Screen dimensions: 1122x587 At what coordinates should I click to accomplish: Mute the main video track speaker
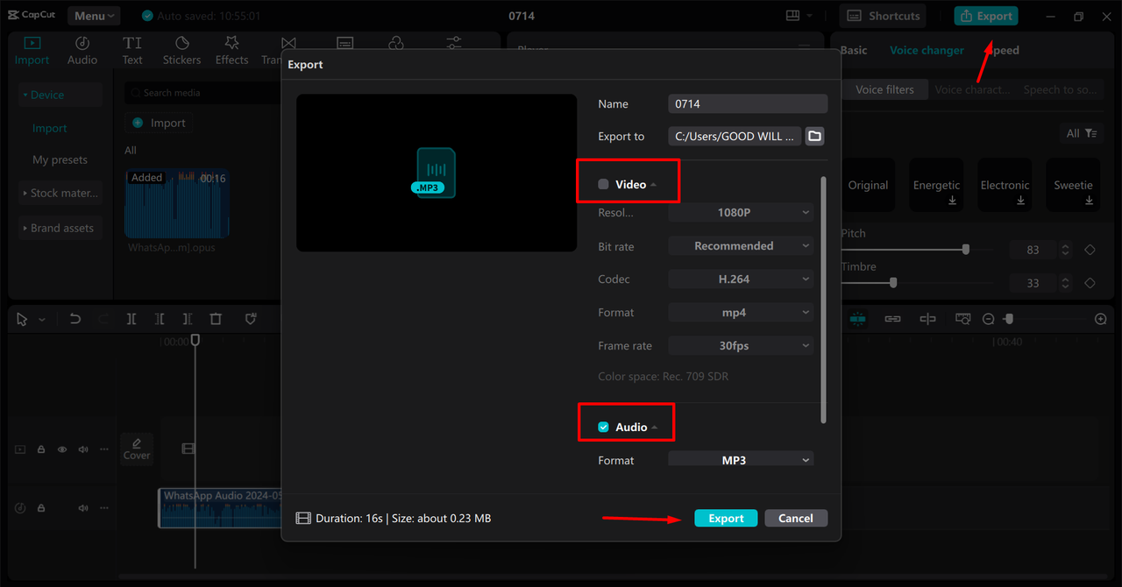coord(83,449)
